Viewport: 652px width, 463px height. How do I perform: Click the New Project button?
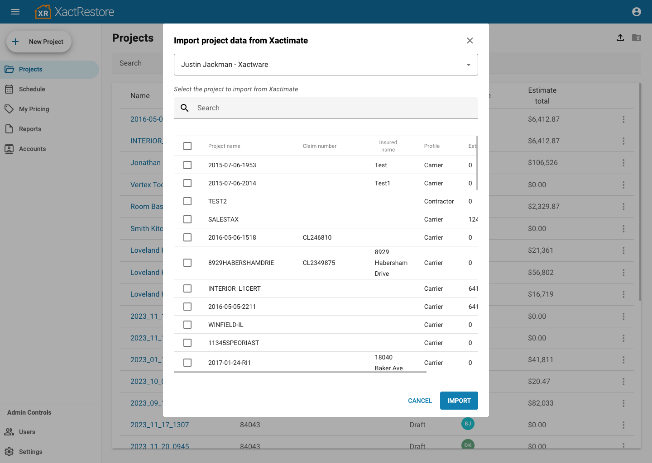coord(39,42)
